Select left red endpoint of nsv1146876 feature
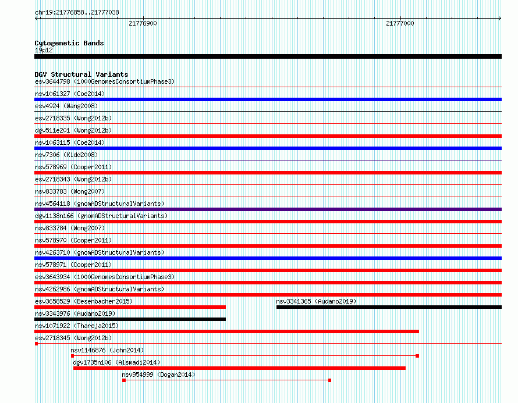The width and height of the screenshot is (518, 403). click(72, 356)
